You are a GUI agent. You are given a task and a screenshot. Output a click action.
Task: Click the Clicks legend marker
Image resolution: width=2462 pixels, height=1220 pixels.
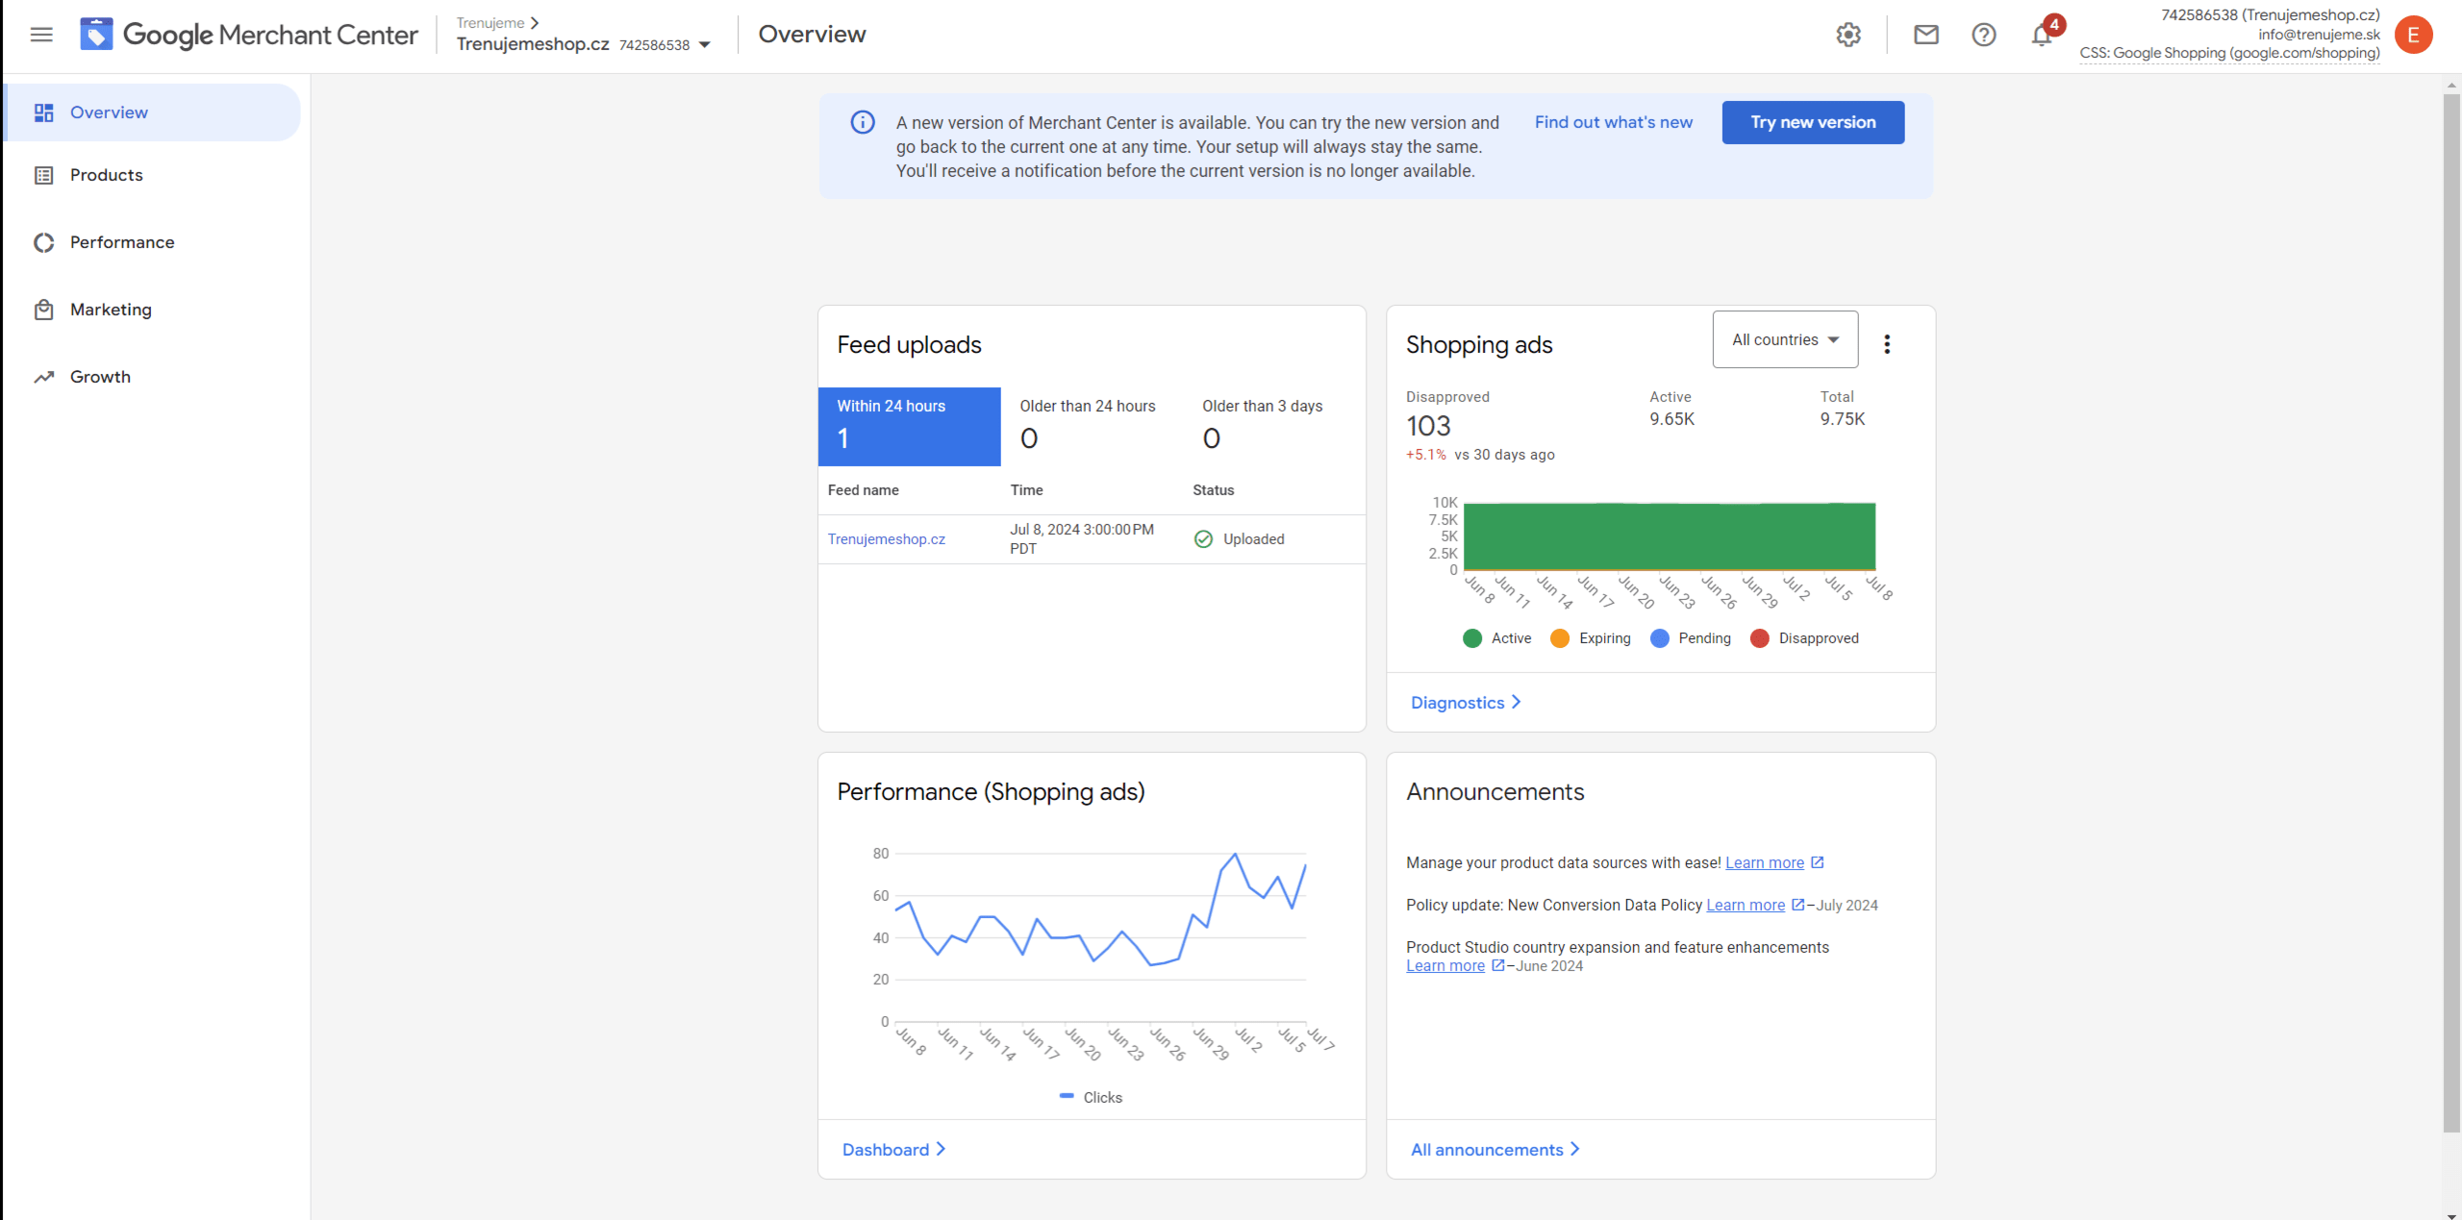tap(1067, 1096)
